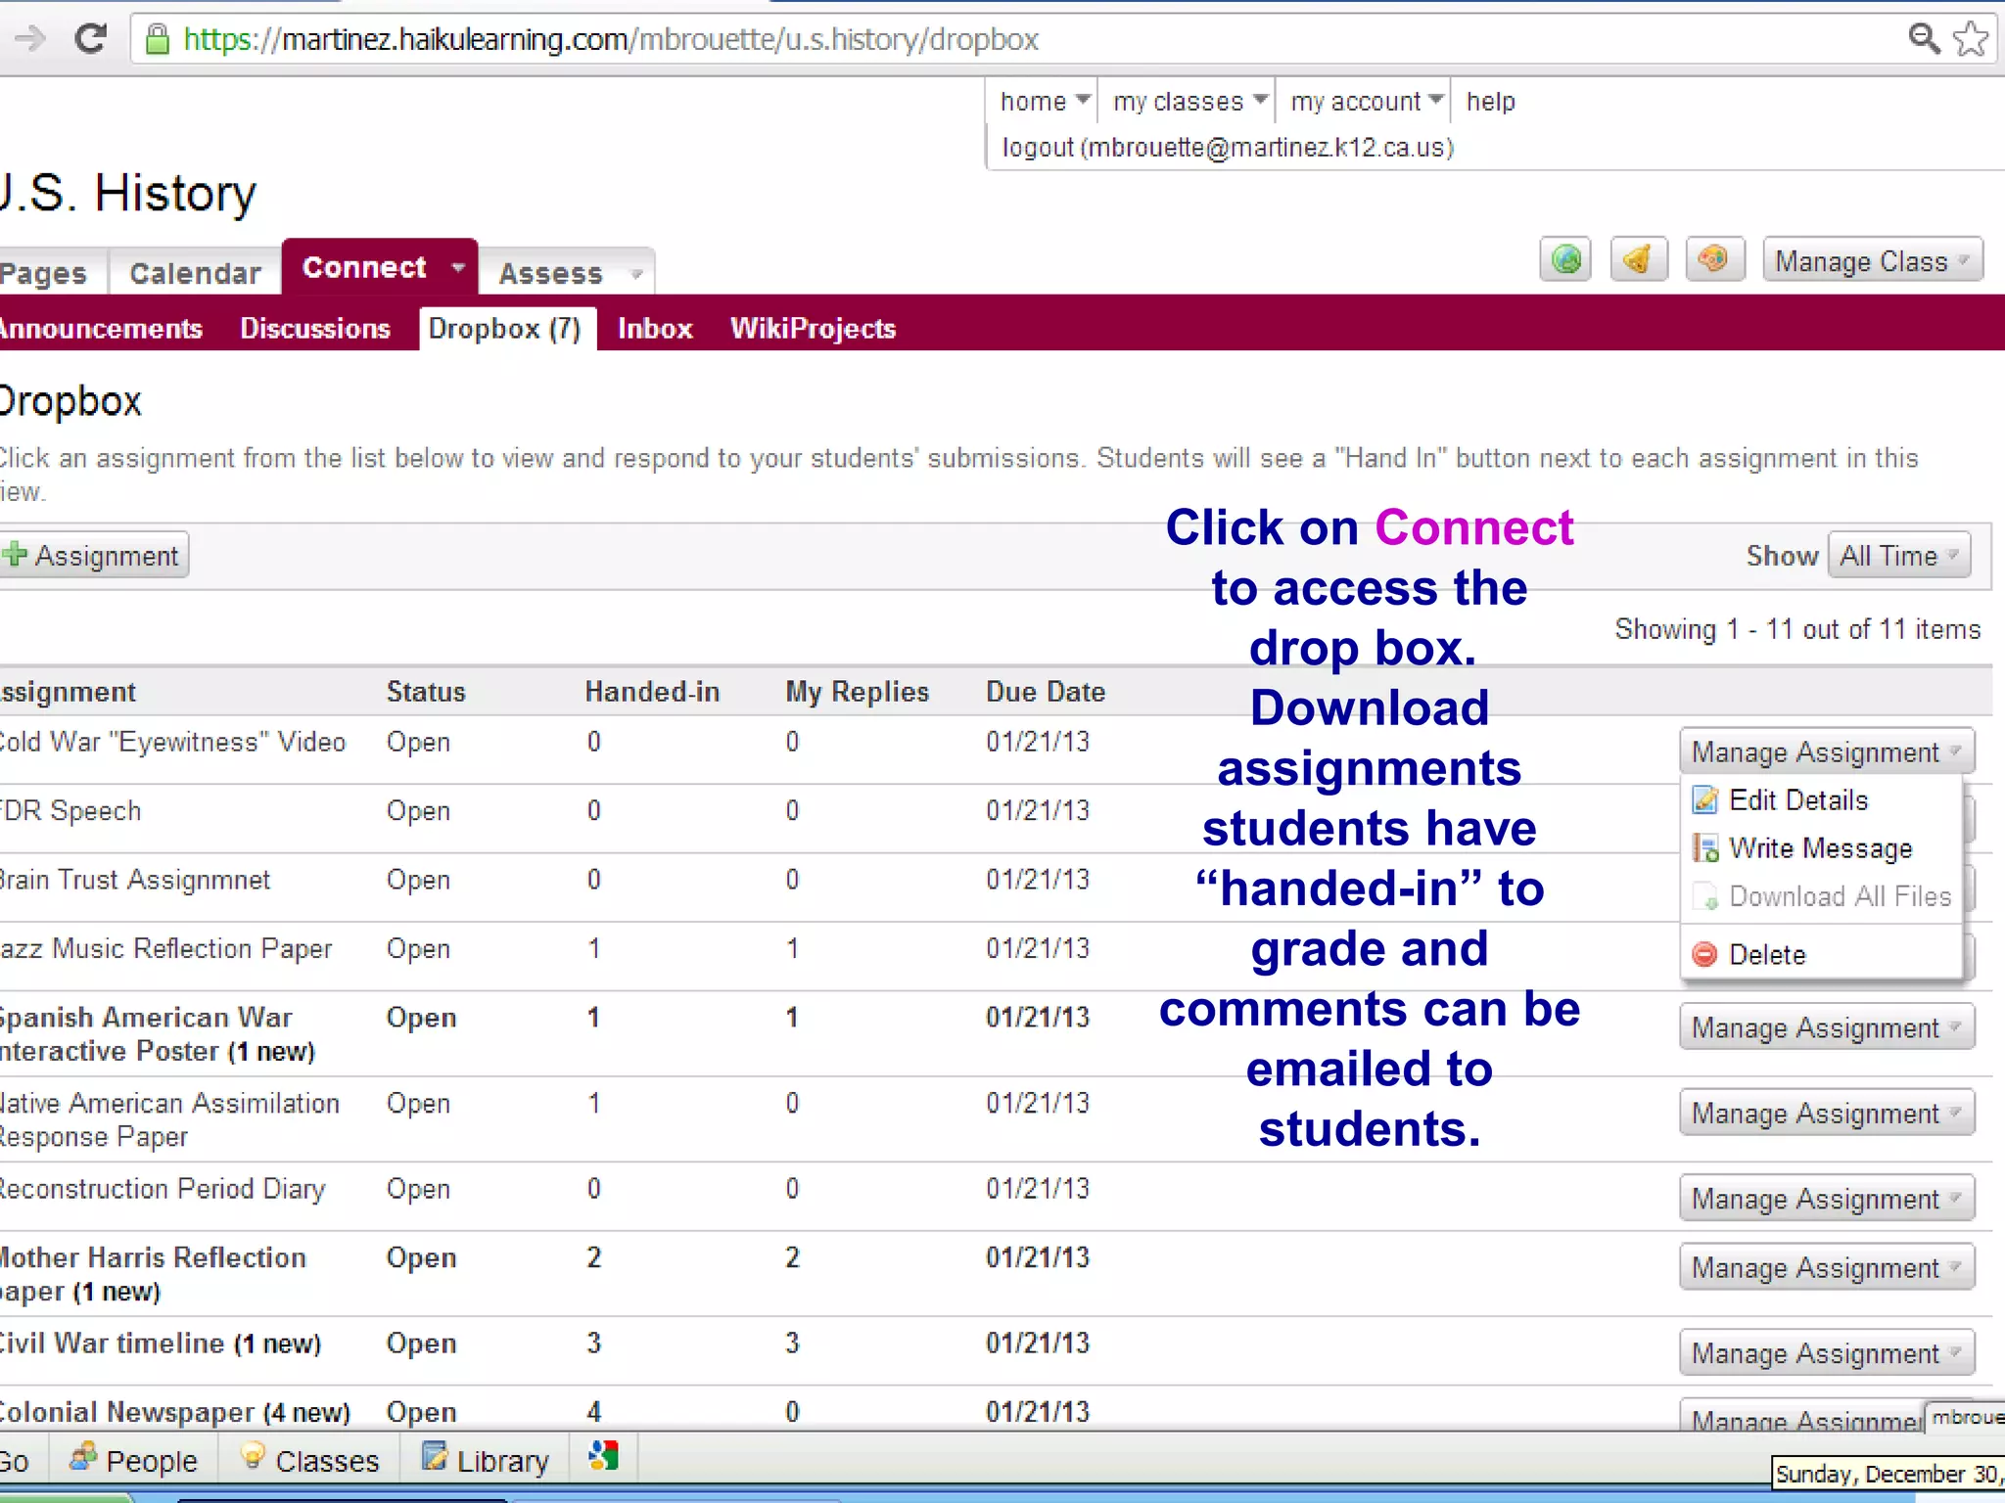Click the Status column header
The height and width of the screenshot is (1503, 2005).
tap(426, 691)
